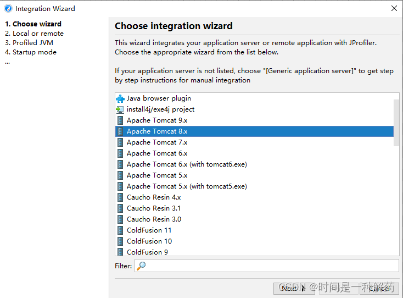
Task: Click the Java browser plugin puzzle icon
Action: click(x=120, y=98)
